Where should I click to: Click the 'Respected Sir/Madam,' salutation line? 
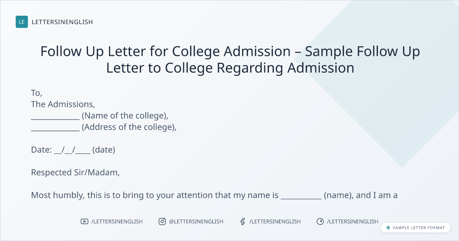[75, 173]
